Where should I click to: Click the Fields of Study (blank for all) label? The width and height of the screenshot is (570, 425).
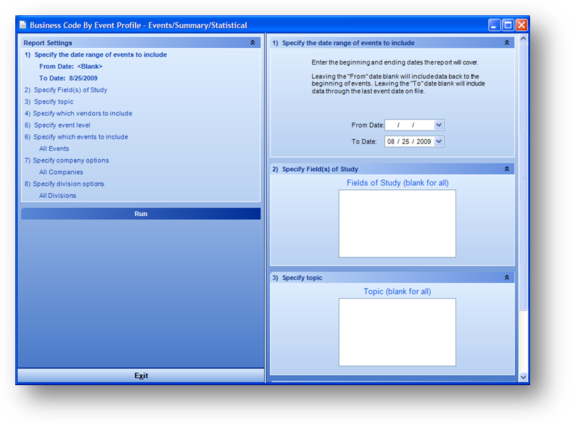coord(397,183)
